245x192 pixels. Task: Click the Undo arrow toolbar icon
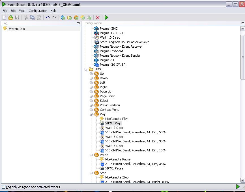(48, 17)
